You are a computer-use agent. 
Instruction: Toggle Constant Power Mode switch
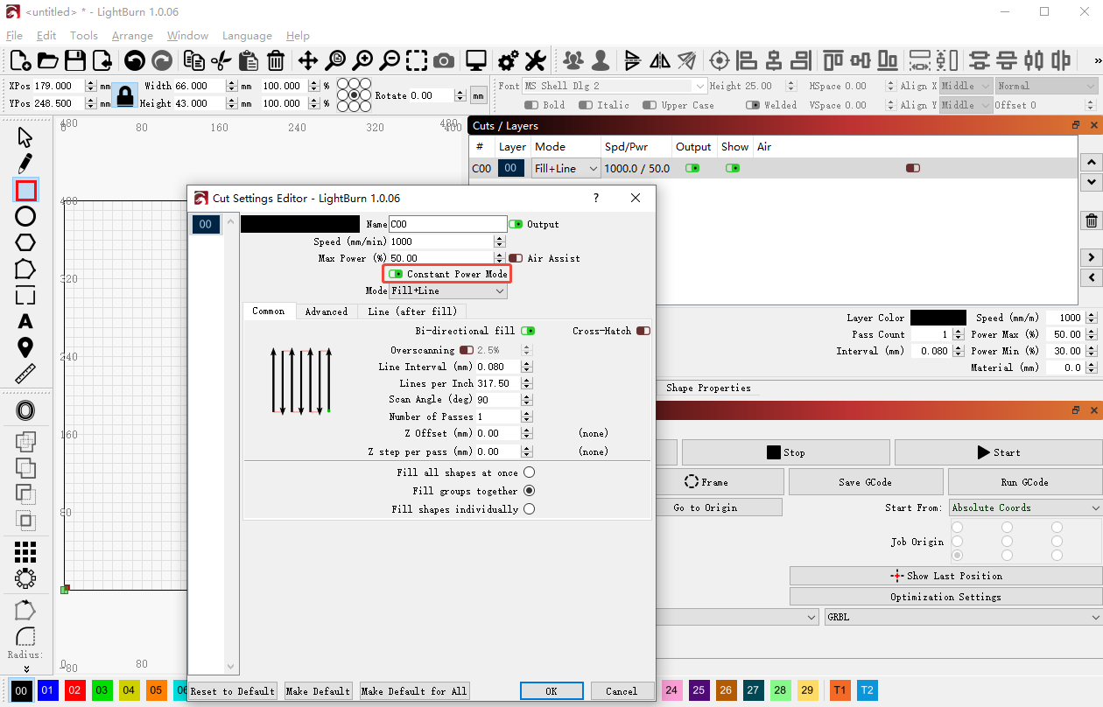pos(396,274)
